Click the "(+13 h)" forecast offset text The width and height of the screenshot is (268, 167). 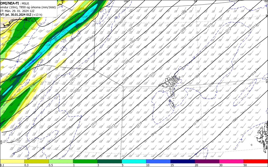[x=37, y=15]
